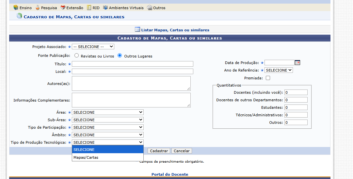The width and height of the screenshot is (353, 179).
Task: Open the Ensino menu
Action: click(26, 8)
